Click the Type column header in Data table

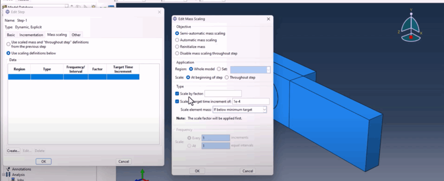47,69
